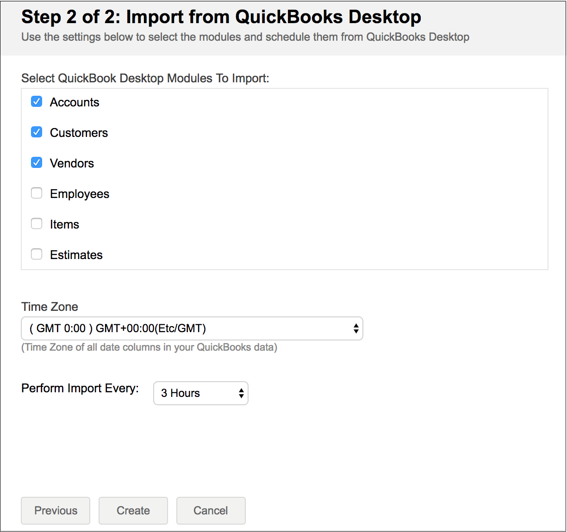Click the Vendors label text

(x=72, y=163)
